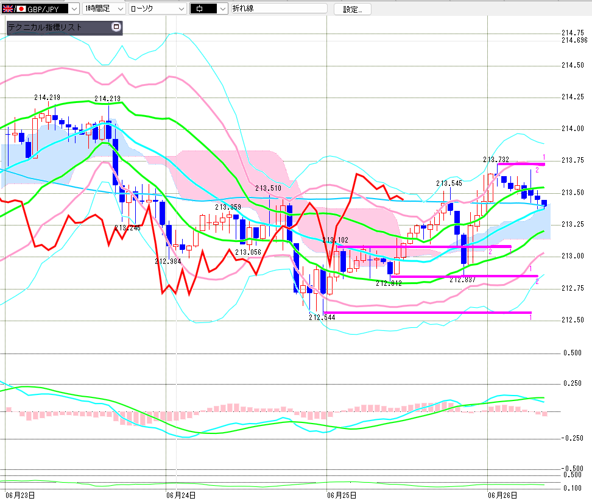
Task: Click the 214.75 axis value
Action: 573,33
